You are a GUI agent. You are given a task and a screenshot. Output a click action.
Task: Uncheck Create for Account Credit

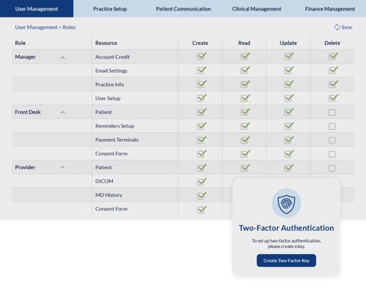(x=201, y=56)
